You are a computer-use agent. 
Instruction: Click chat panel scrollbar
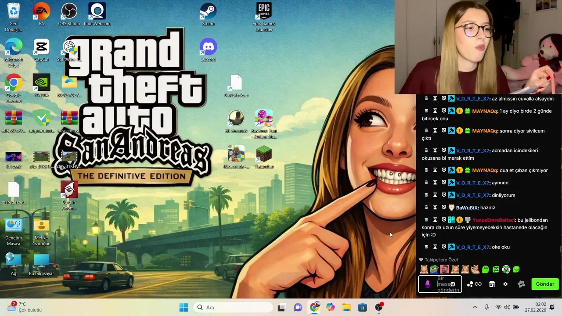click(x=560, y=249)
